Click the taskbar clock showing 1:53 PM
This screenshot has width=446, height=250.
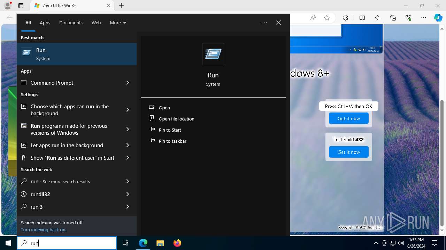click(x=416, y=243)
